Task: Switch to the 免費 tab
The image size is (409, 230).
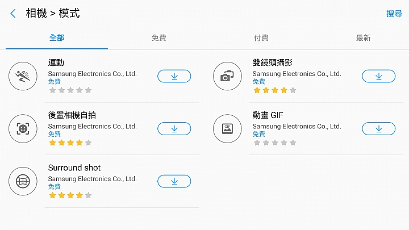Action: pos(159,38)
